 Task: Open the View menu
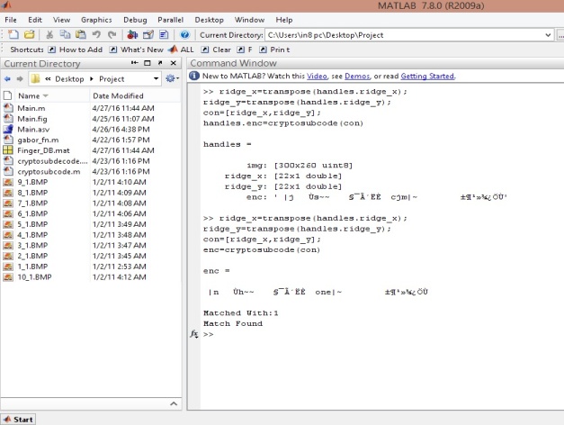click(x=61, y=20)
